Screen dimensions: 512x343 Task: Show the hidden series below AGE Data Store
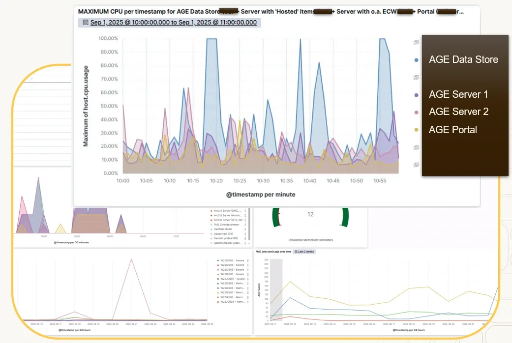(416, 77)
